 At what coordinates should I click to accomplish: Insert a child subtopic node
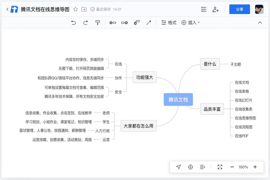(x=124, y=23)
